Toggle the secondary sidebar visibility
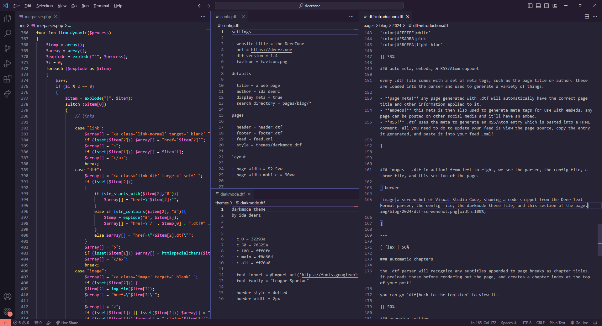This screenshot has height=326, width=602. pos(546,5)
